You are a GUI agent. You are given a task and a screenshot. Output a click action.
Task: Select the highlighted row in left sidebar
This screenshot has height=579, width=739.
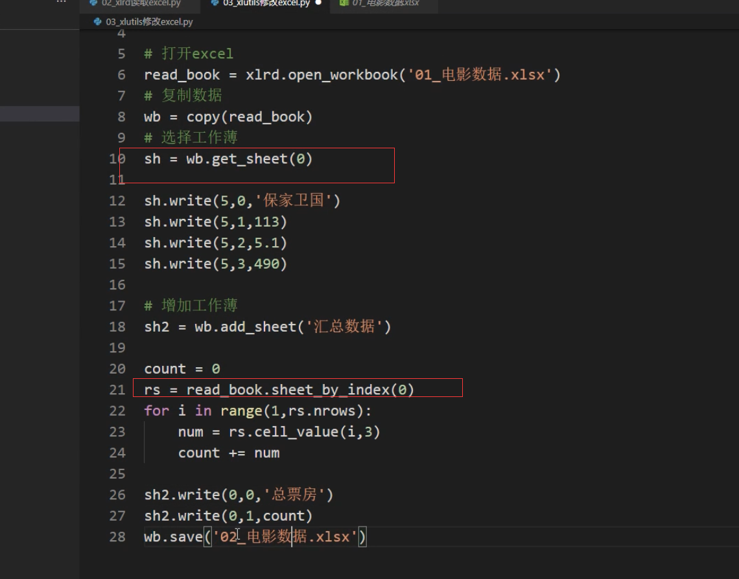[40, 114]
